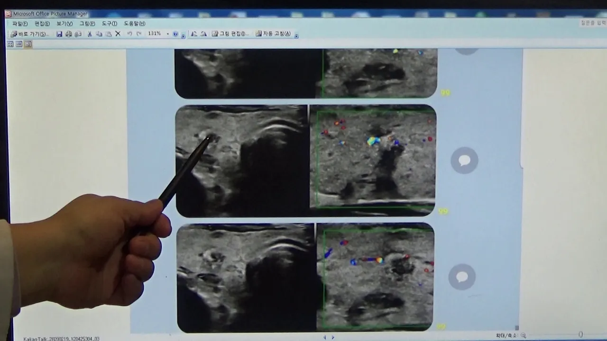Open the 보기(V) menu
This screenshot has height=341, width=607.
tap(64, 24)
